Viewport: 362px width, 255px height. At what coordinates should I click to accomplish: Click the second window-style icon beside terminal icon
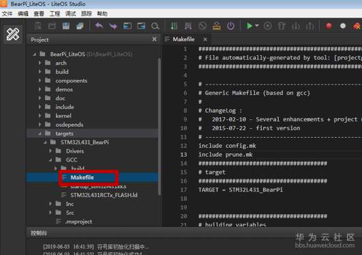tap(141, 26)
